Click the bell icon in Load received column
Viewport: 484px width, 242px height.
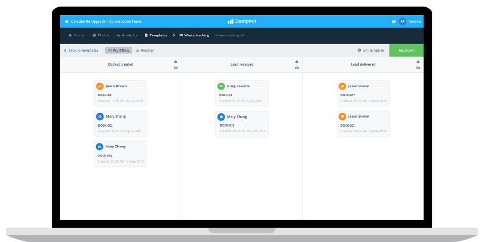297,61
